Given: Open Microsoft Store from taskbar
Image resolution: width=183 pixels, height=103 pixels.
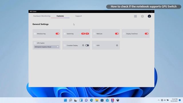Looking at the screenshot, I should pyautogui.click(x=102, y=100).
